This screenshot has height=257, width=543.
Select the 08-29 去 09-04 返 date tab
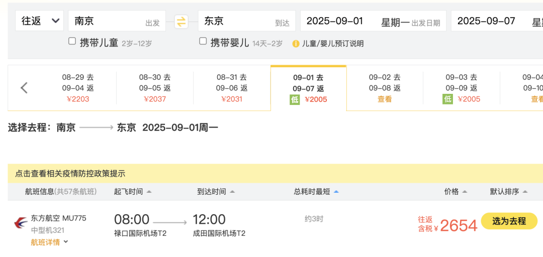pos(78,88)
